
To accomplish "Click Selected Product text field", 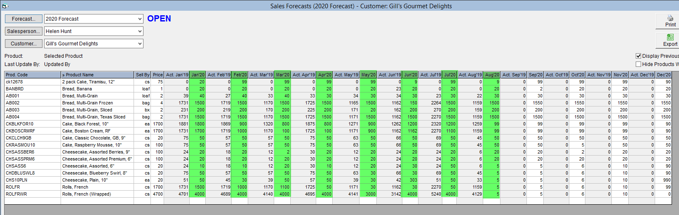I will coord(63,56).
